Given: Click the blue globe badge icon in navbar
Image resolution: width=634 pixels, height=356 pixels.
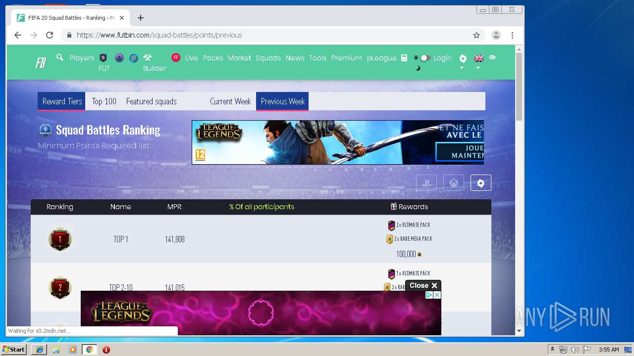Looking at the screenshot, I should (x=134, y=58).
